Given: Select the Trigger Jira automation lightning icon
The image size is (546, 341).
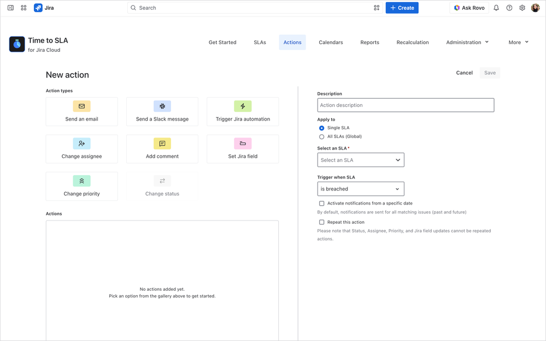Looking at the screenshot, I should click(x=243, y=106).
